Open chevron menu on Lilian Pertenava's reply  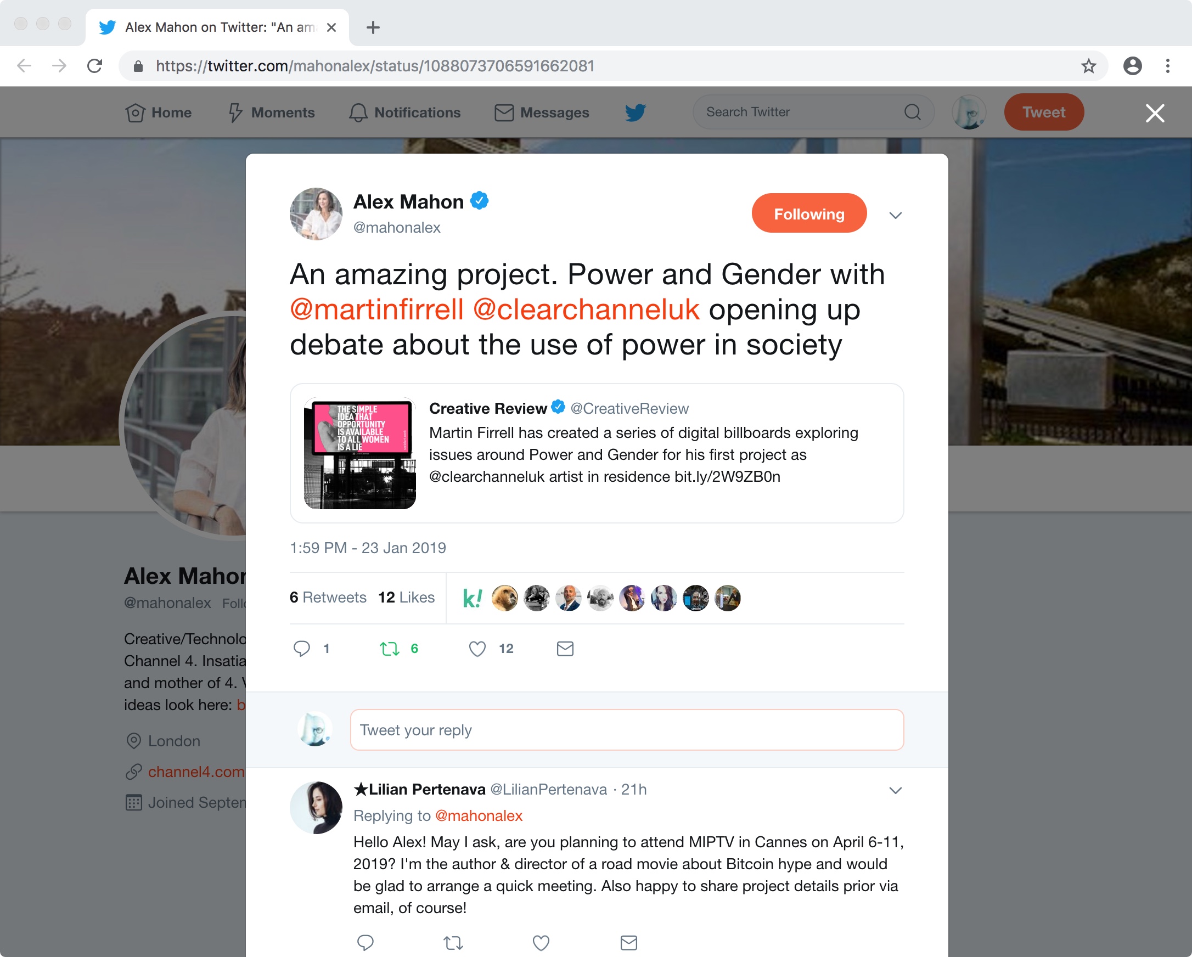[x=896, y=790]
